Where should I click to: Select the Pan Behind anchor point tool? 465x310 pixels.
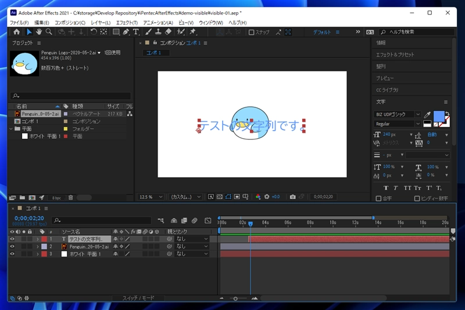point(103,32)
